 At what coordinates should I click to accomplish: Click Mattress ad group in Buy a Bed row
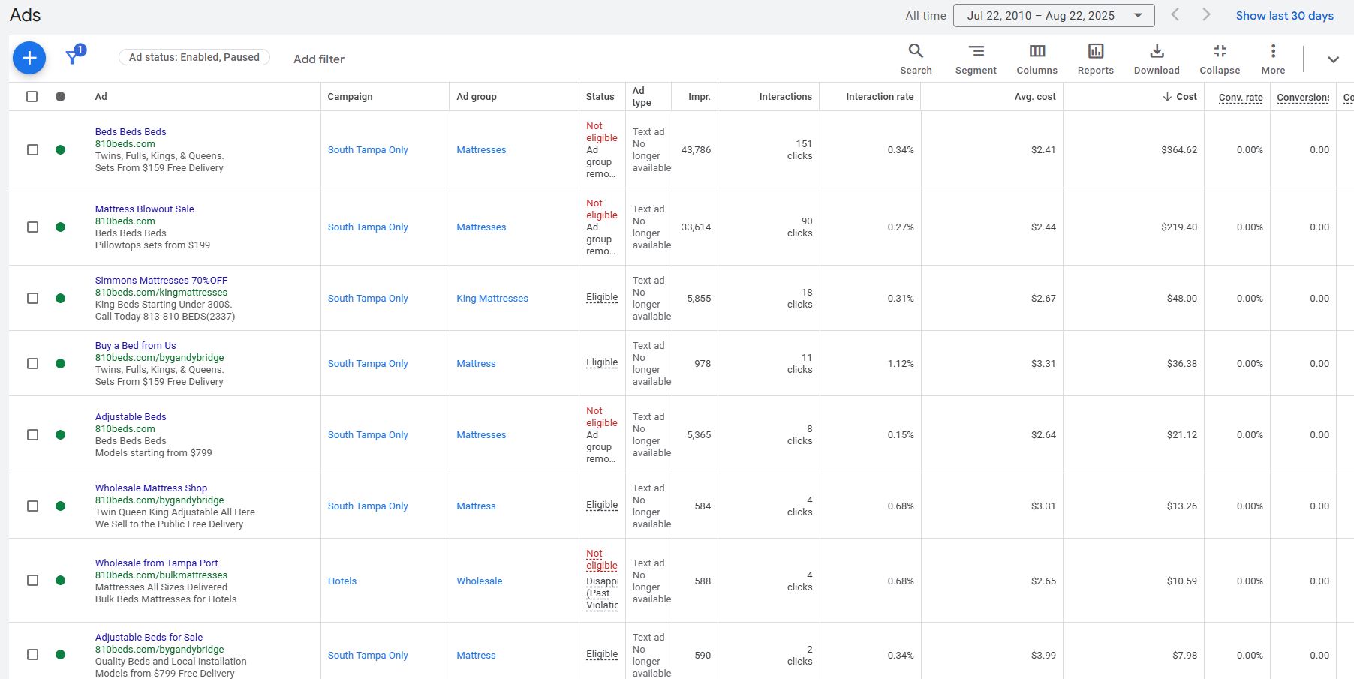(476, 363)
